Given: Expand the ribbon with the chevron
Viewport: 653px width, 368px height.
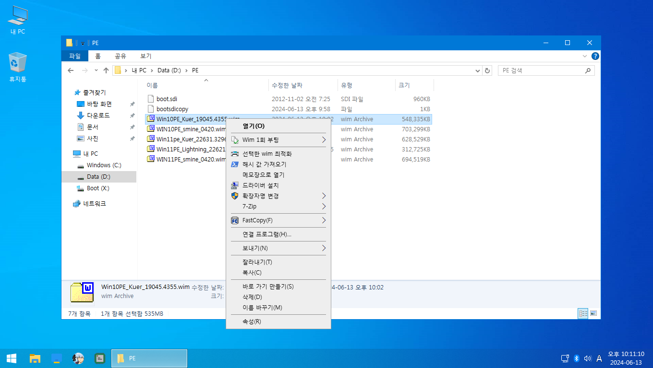Looking at the screenshot, I should [585, 56].
